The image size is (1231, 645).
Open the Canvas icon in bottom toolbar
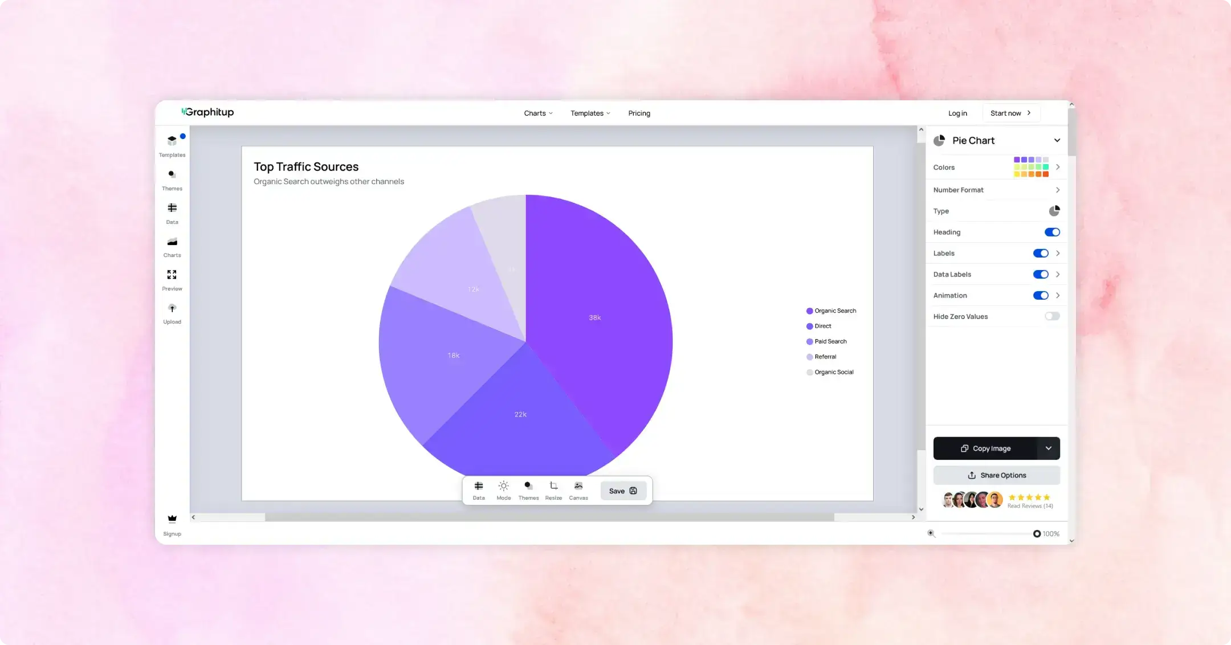(x=578, y=486)
